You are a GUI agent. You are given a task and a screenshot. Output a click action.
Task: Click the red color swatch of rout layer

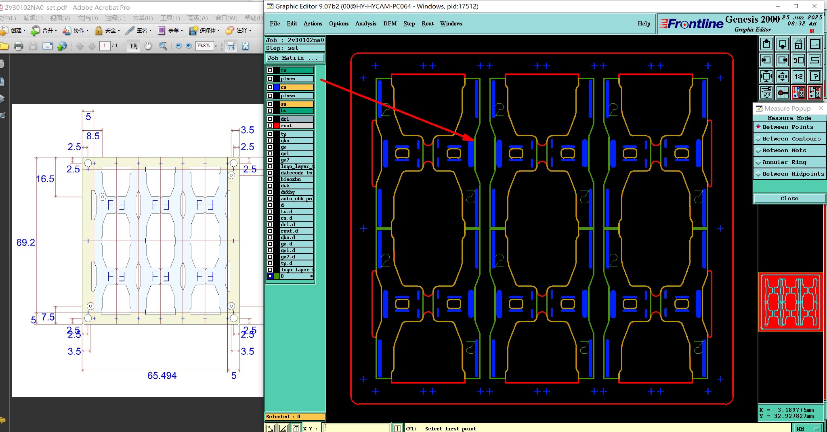[277, 126]
